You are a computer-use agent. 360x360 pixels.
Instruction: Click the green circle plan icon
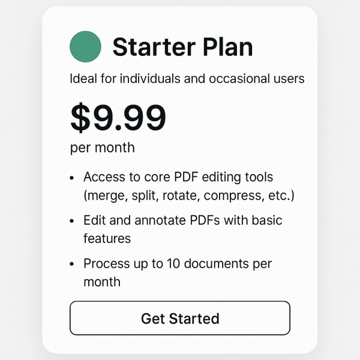coord(85,47)
